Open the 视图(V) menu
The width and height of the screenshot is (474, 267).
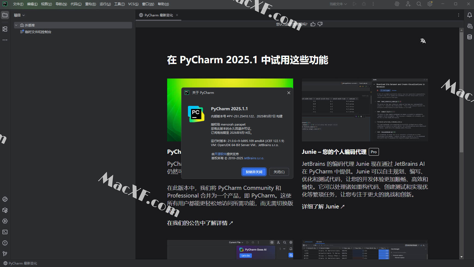point(47,4)
